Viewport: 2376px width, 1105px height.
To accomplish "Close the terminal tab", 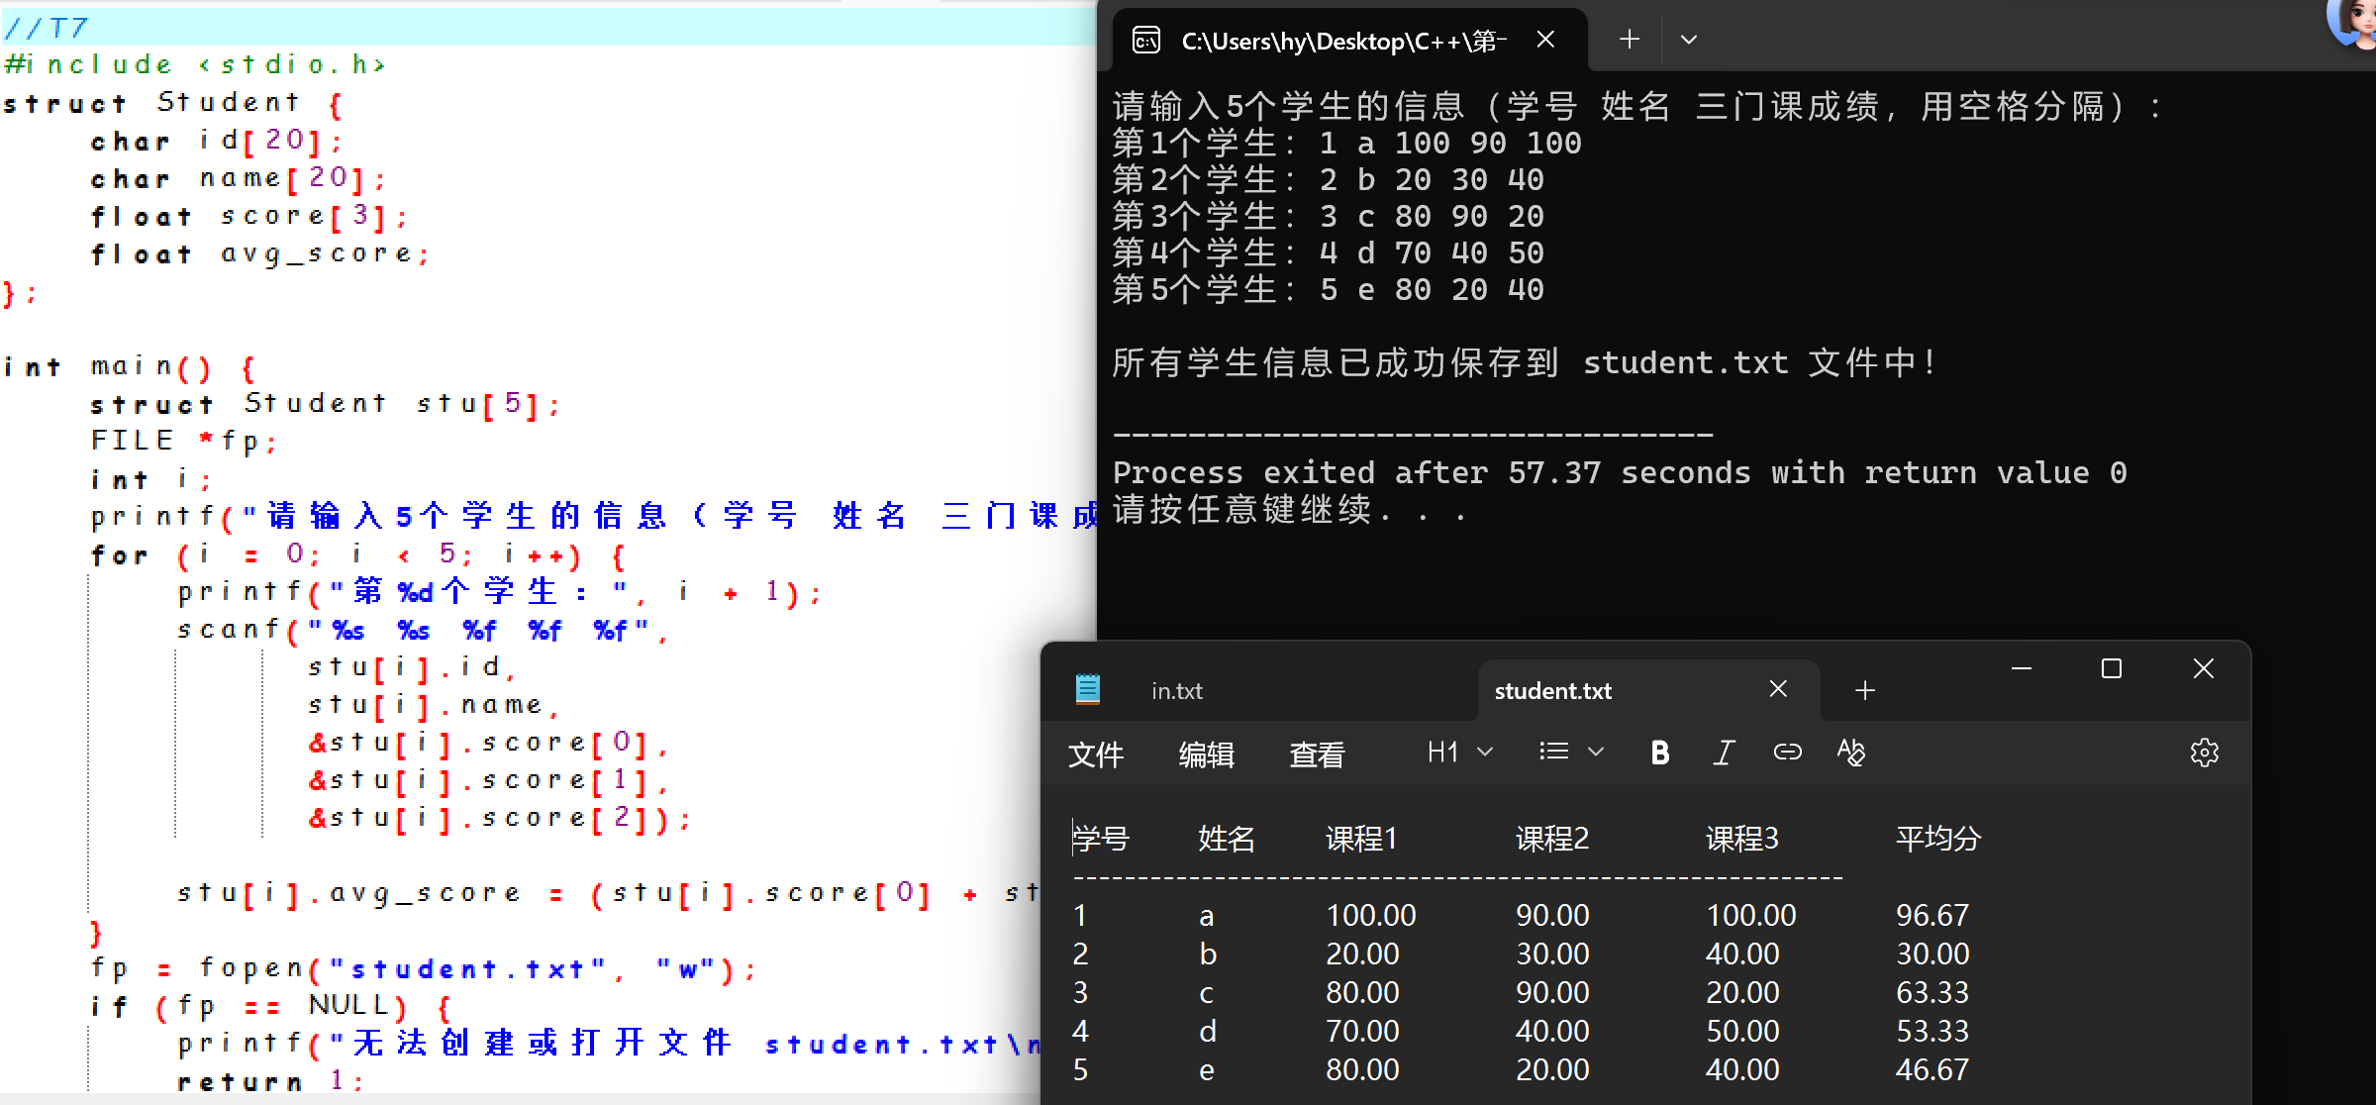I will tap(1545, 40).
